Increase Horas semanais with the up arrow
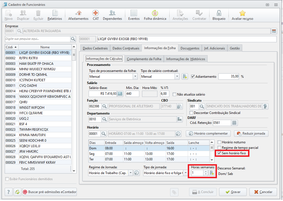The image size is (283, 201). (x=206, y=172)
